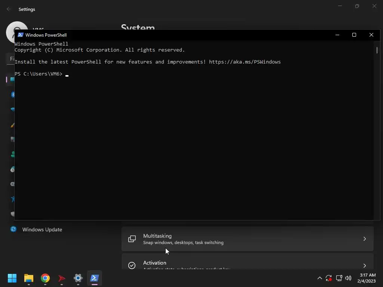Expand the Multitasking chevron arrow
383x287 pixels.
coord(364,239)
